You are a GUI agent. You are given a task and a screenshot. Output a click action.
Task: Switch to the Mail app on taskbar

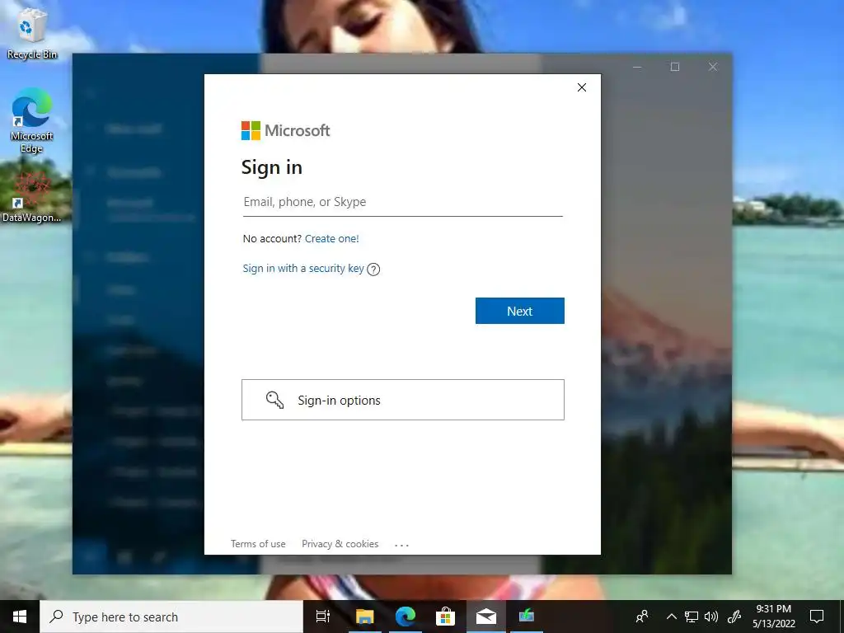pyautogui.click(x=486, y=617)
